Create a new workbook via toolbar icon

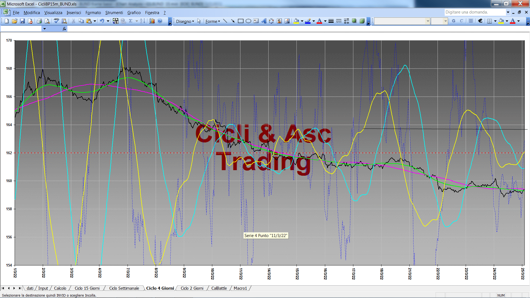(x=7, y=21)
